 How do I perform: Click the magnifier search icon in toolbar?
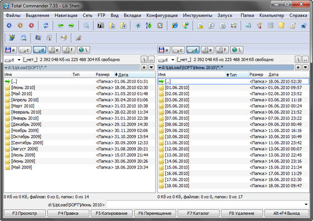pyautogui.click(x=86, y=26)
